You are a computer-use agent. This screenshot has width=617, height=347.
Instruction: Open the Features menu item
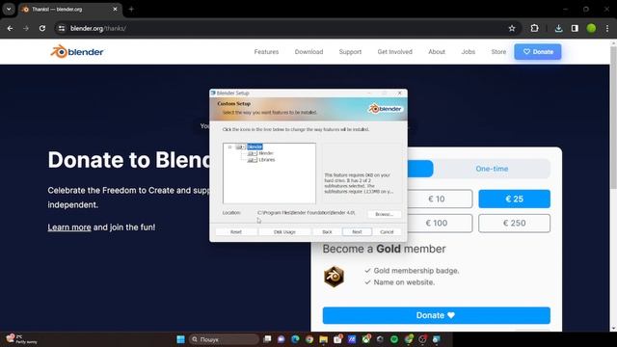[x=266, y=51]
